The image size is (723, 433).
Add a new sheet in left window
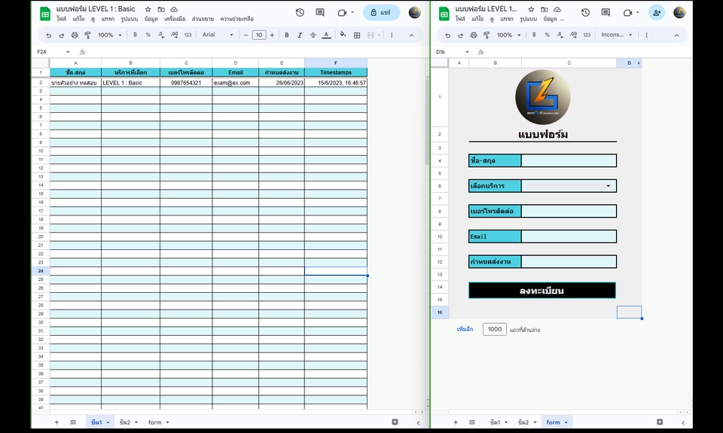coord(56,422)
